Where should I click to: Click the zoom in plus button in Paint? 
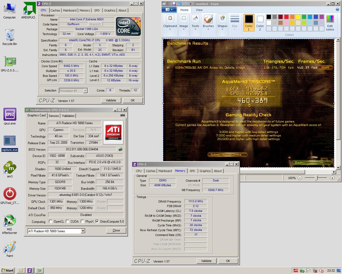tap(332, 178)
